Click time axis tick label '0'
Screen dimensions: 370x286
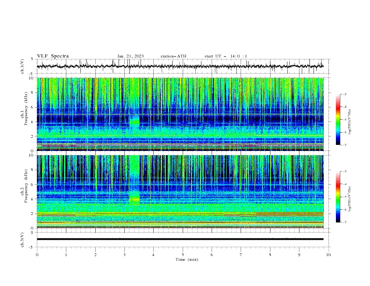coord(37,255)
